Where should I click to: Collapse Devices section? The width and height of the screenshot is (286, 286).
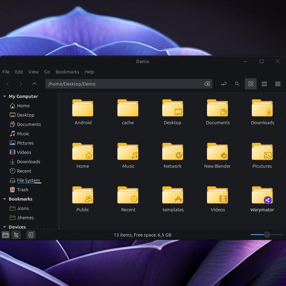pyautogui.click(x=5, y=227)
